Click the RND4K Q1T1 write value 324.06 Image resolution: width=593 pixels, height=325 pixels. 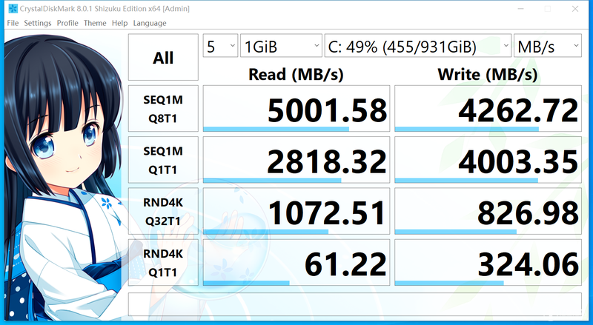(488, 263)
